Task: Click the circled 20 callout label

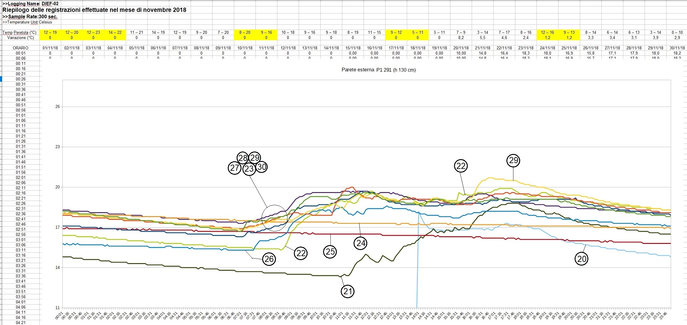Action: (581, 259)
